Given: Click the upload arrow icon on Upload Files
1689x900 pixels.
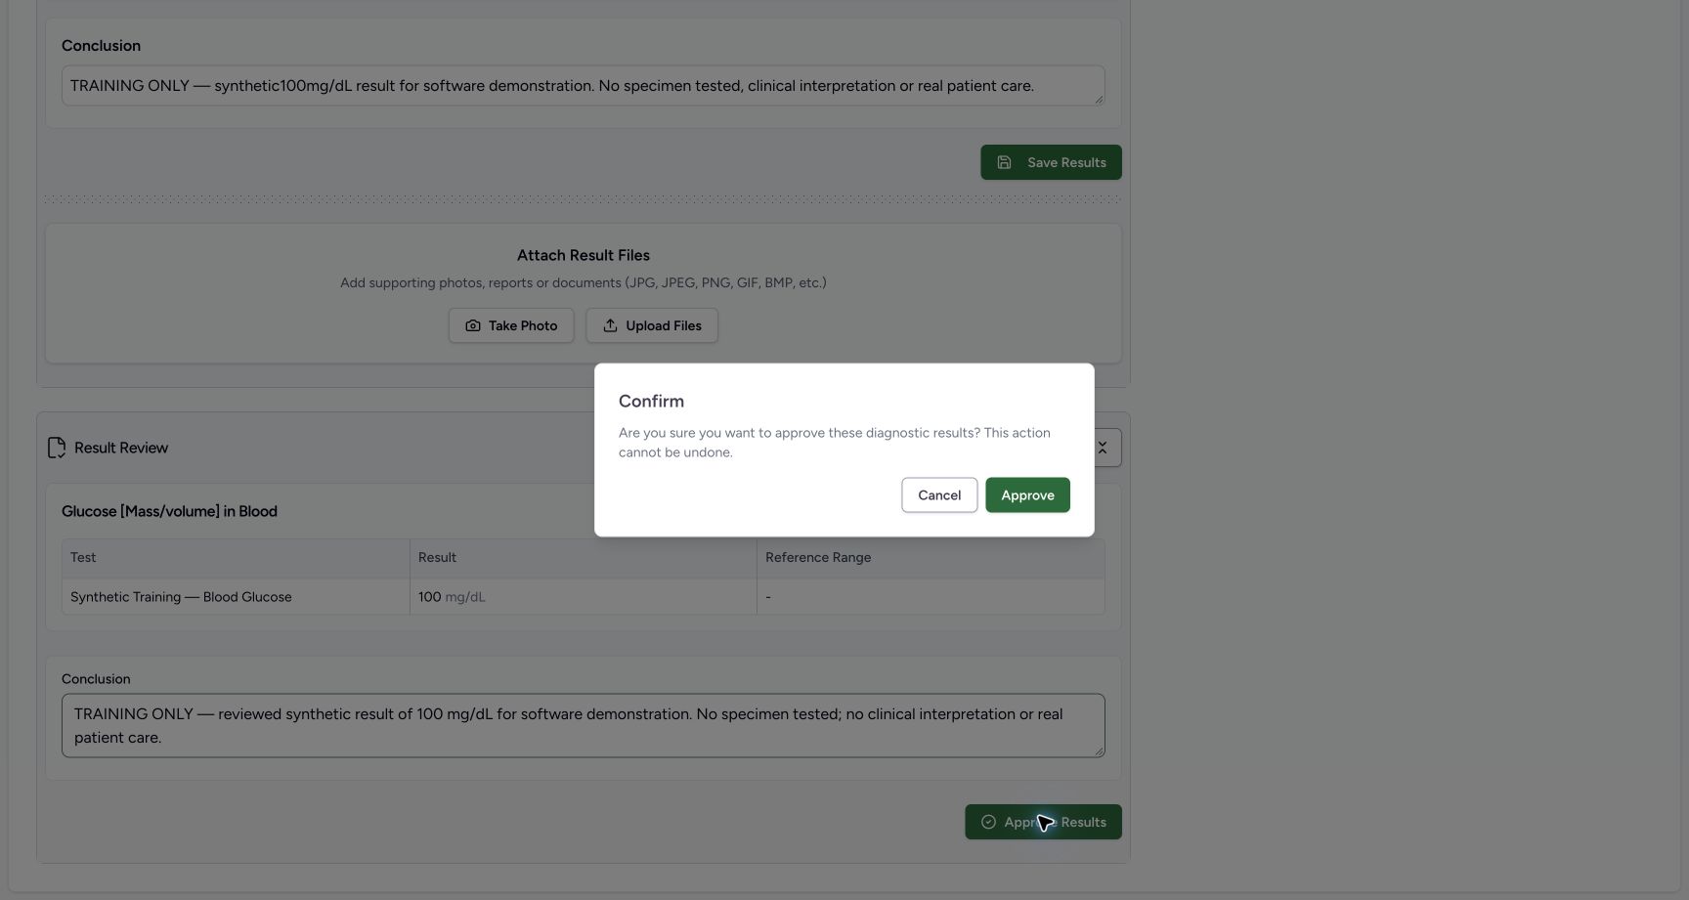Looking at the screenshot, I should click(610, 325).
